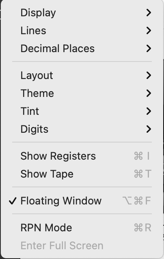The image size is (164, 259).
Task: Open the Lines submenu
Action: [82, 31]
